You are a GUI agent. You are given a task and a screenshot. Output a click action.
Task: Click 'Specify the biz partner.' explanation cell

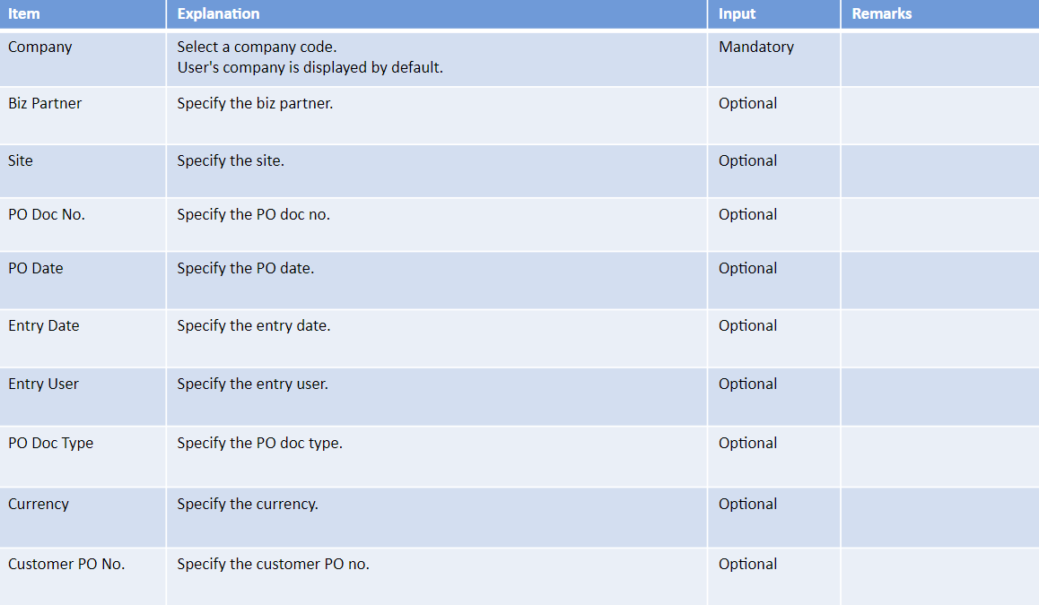pos(437,116)
